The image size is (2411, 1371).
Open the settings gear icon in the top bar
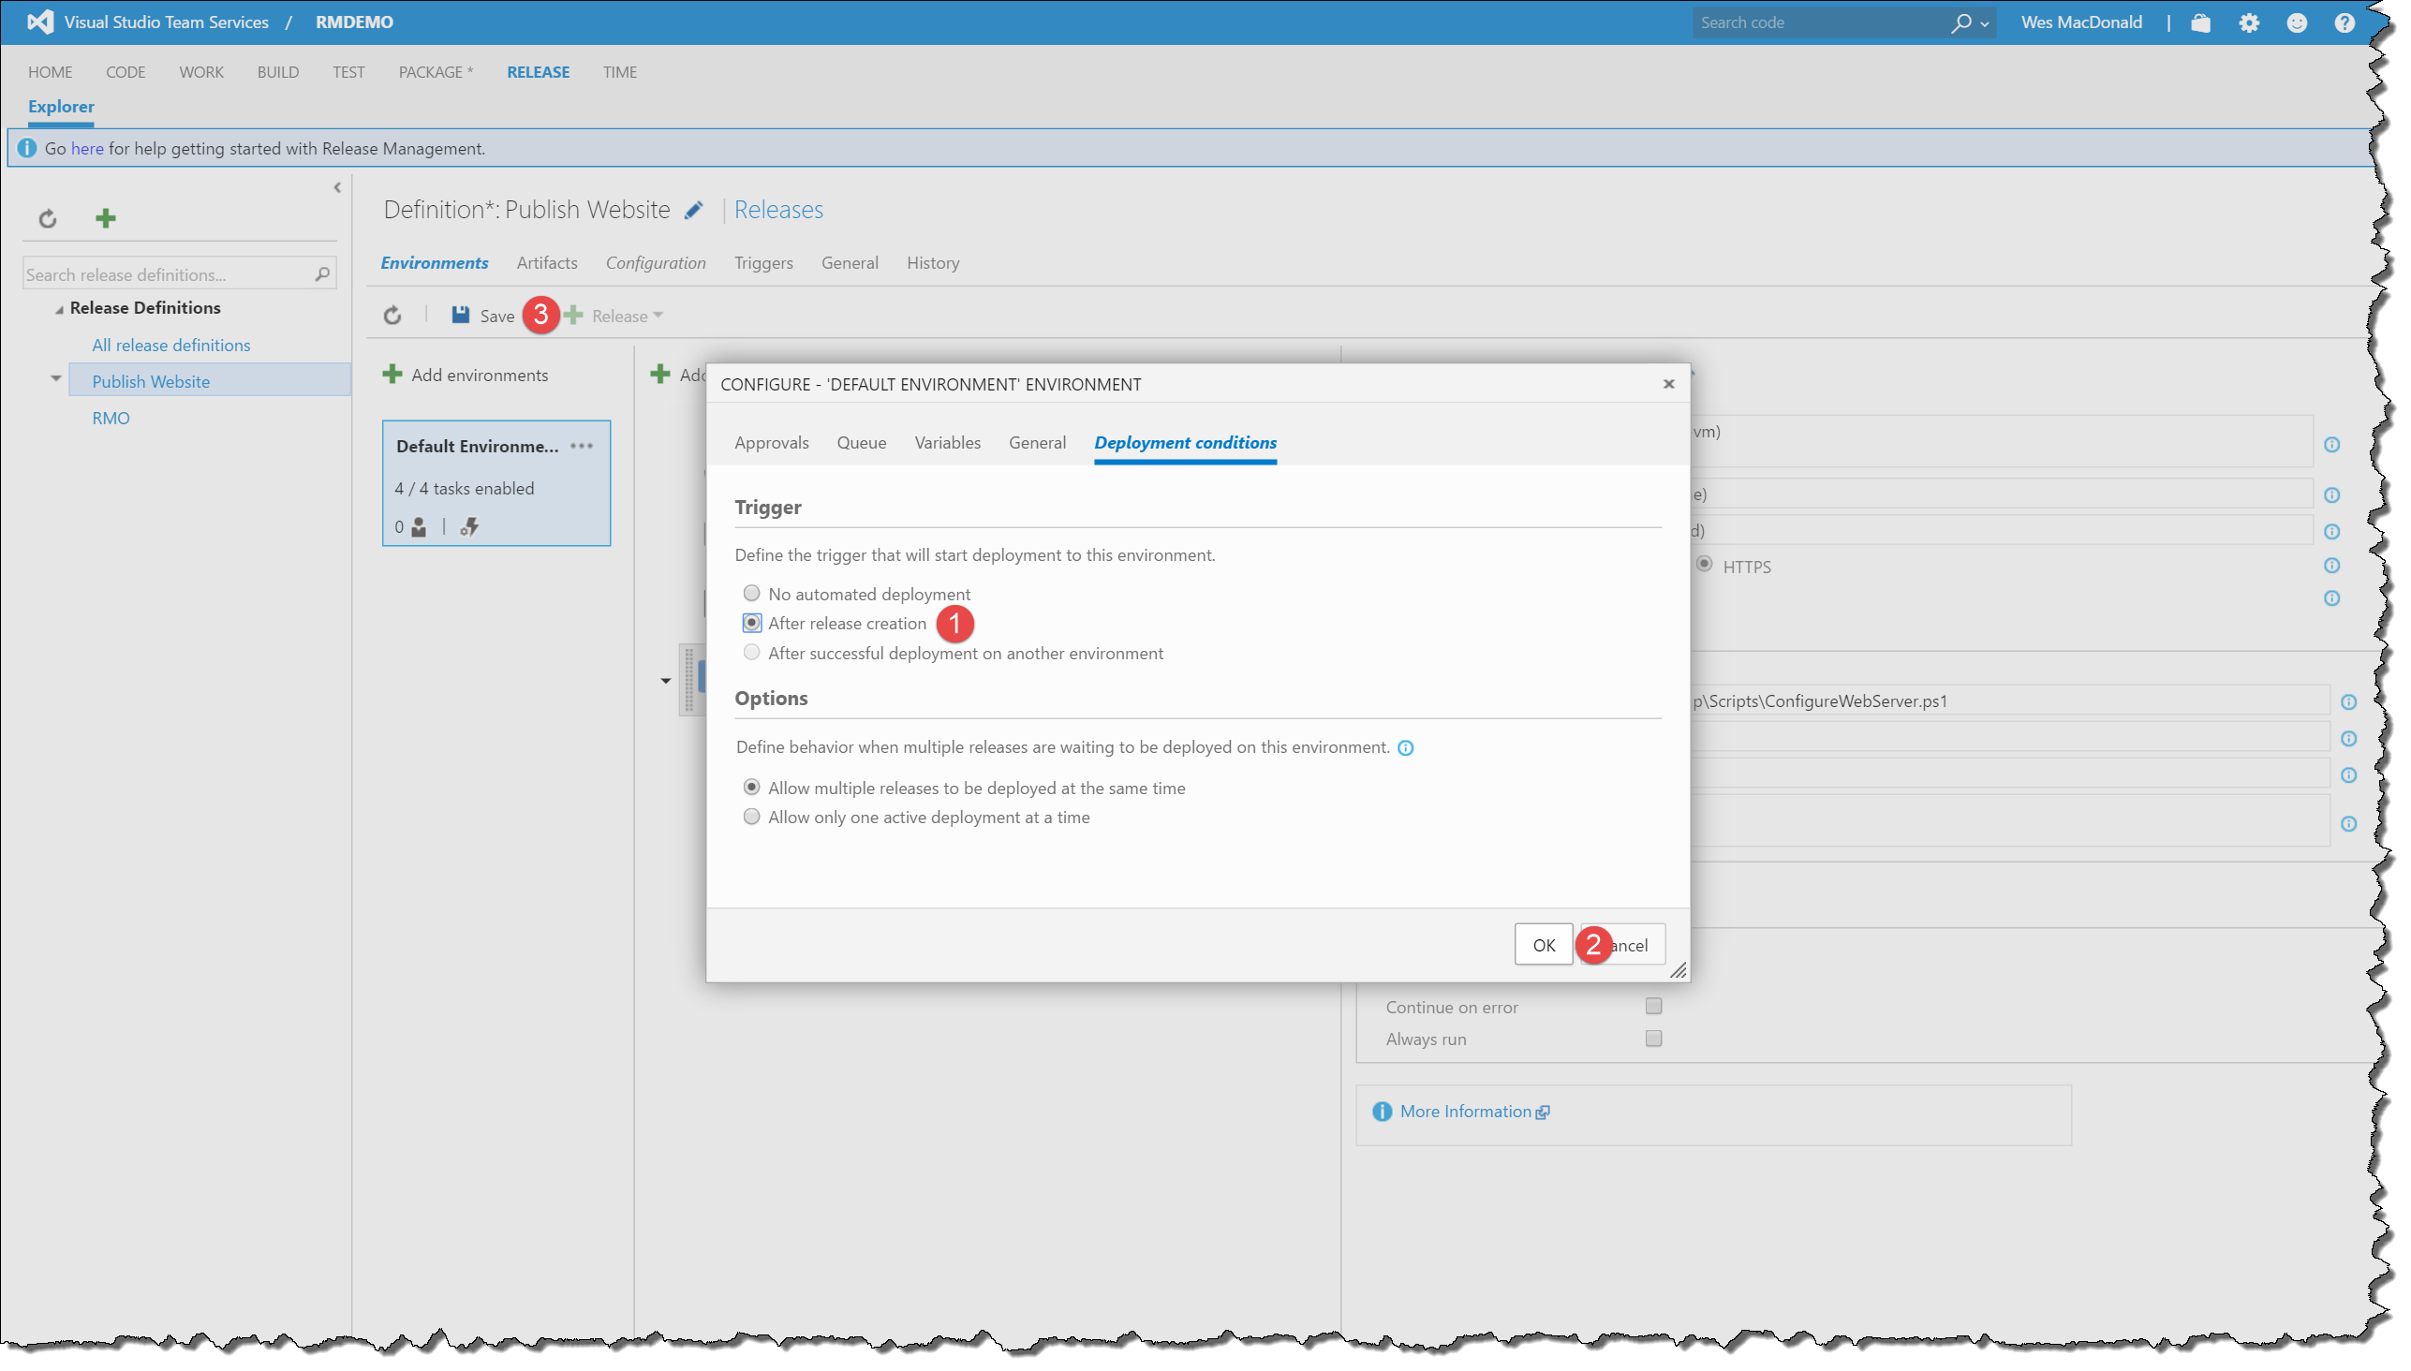(x=2249, y=22)
